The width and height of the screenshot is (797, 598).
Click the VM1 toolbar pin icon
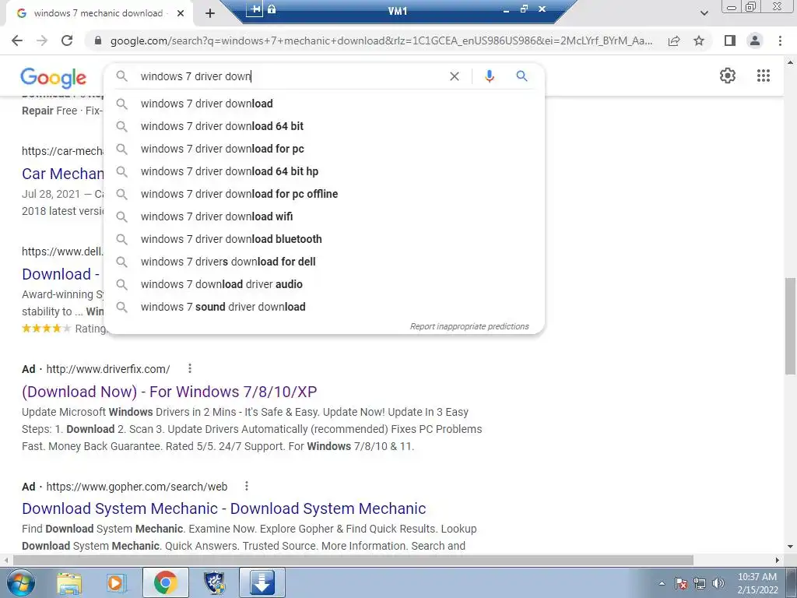tap(255, 9)
